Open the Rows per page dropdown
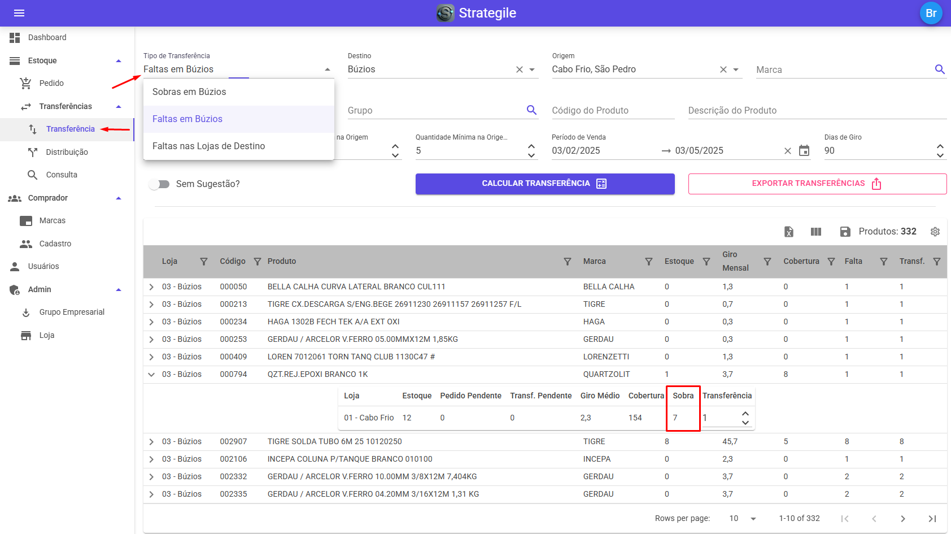 coord(753,519)
